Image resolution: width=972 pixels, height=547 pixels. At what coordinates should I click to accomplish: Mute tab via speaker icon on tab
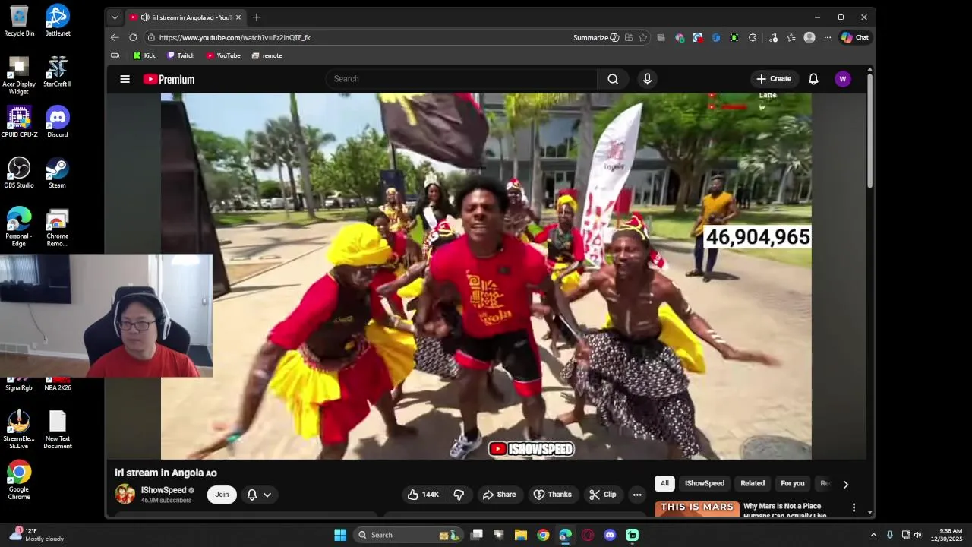point(145,17)
